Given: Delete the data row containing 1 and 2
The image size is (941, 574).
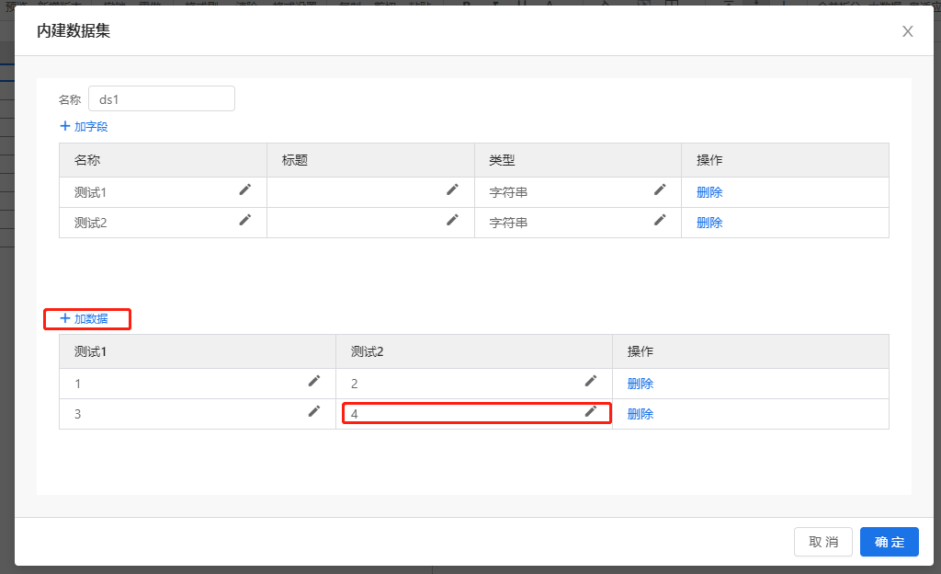Looking at the screenshot, I should pos(641,384).
